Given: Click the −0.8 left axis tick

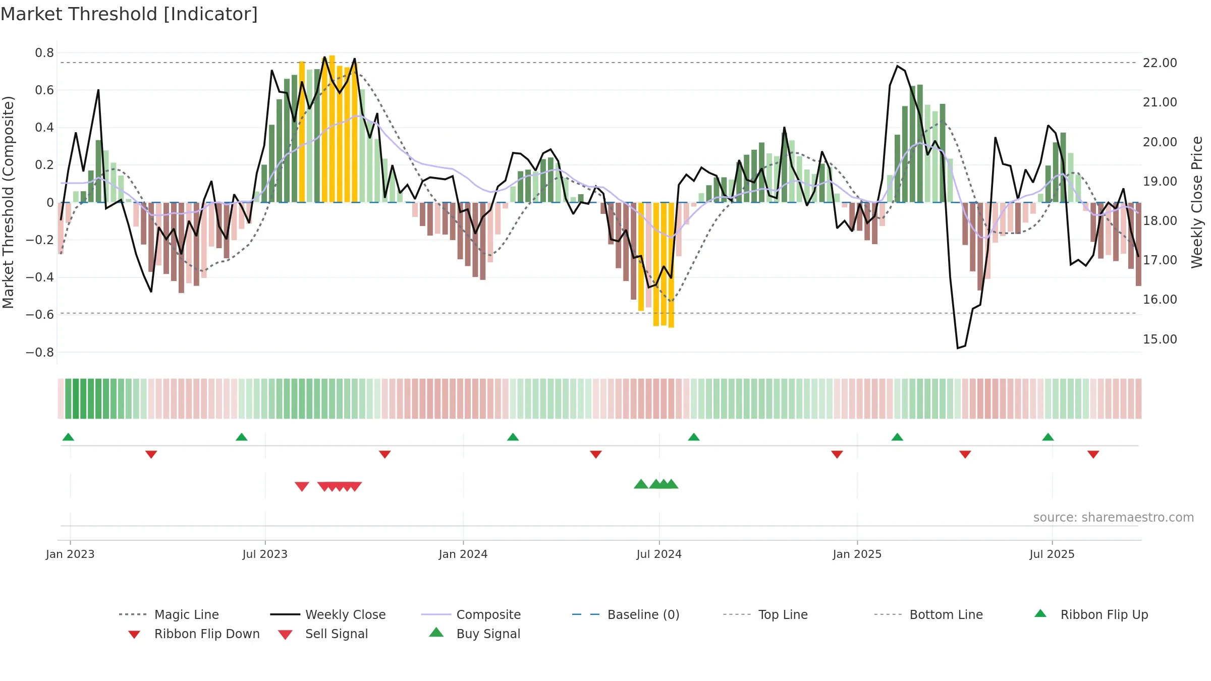Looking at the screenshot, I should click(40, 352).
